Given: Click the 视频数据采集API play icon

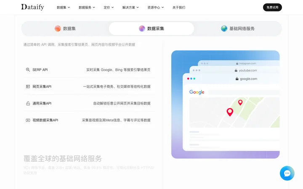Looking at the screenshot, I should pyautogui.click(x=28, y=120).
